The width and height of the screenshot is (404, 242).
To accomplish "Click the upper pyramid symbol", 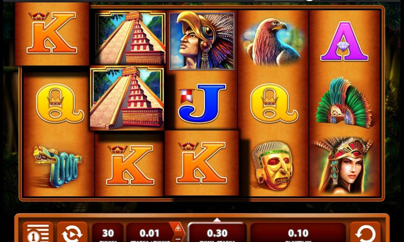I will pyautogui.click(x=130, y=38).
